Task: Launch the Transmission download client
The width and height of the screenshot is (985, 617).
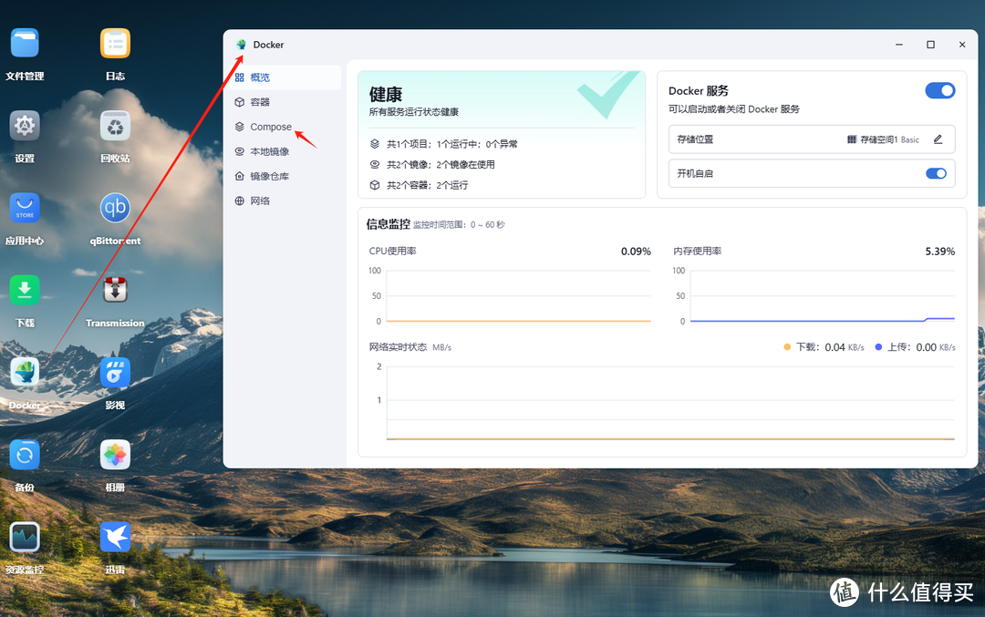Action: point(115,290)
